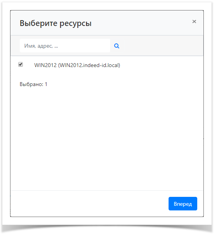Close the Выберите ресурсы dialog
The height and width of the screenshot is (236, 217).
click(x=194, y=22)
